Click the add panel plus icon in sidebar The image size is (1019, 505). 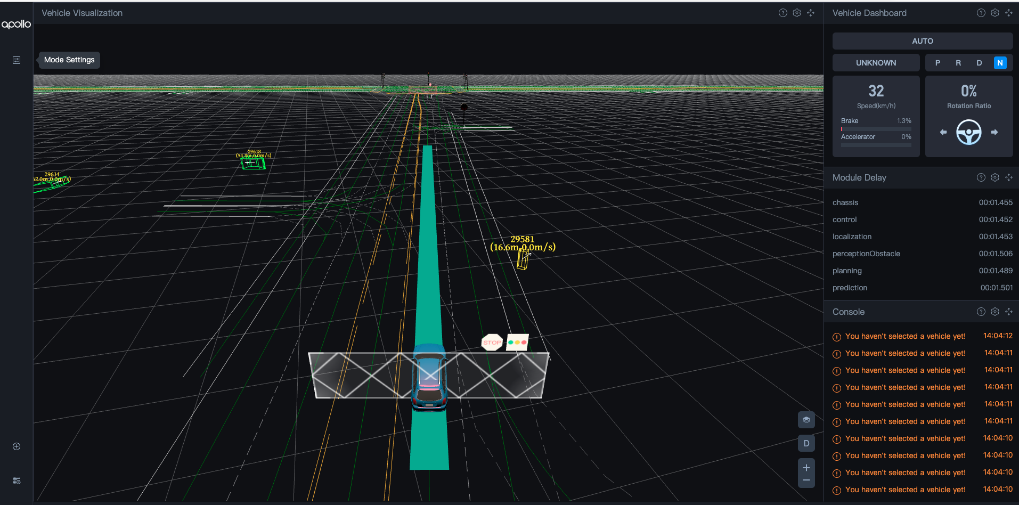17,446
